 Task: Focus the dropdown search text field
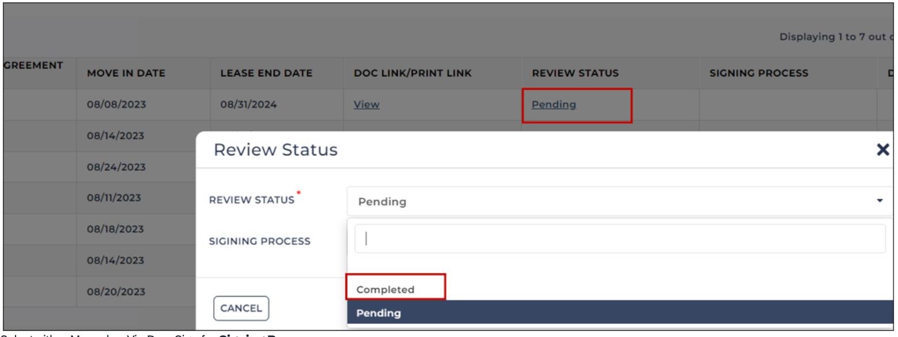620,239
